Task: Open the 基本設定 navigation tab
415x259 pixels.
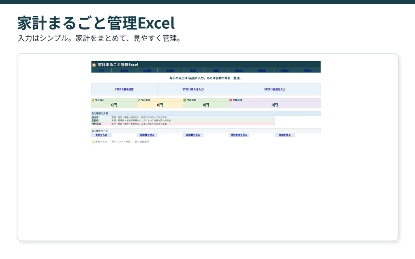Action: (124, 70)
